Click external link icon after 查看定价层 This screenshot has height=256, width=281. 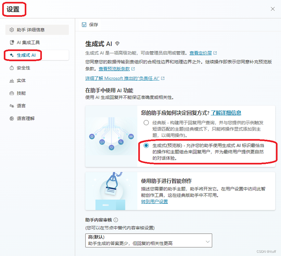coord(215,53)
